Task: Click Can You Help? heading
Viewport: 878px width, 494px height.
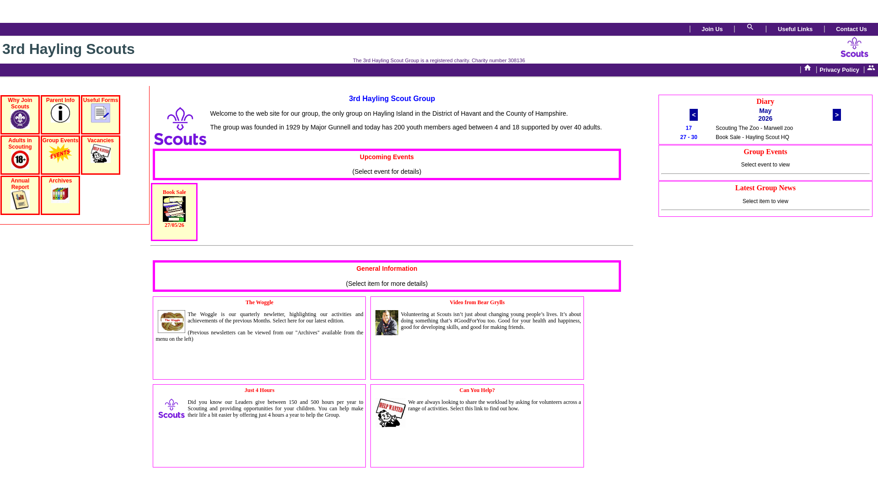Action: click(477, 390)
